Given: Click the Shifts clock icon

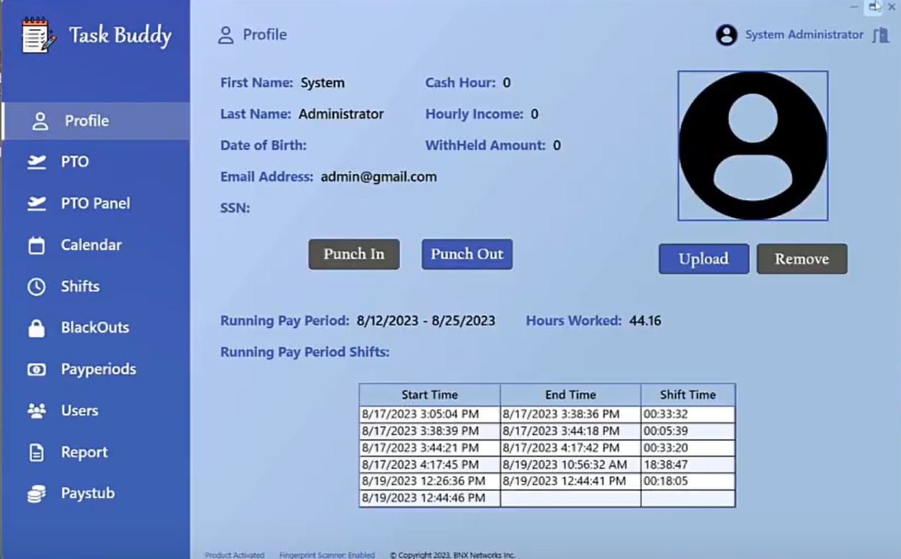Looking at the screenshot, I should [36, 287].
